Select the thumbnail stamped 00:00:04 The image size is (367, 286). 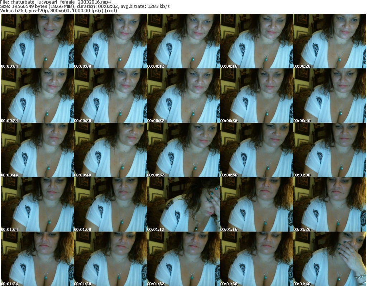(37, 41)
